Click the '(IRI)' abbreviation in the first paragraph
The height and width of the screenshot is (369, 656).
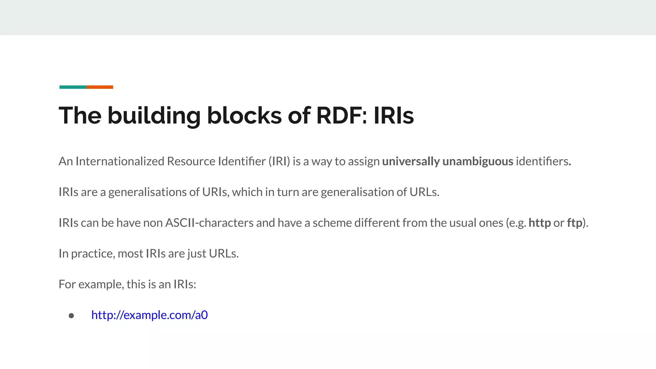pos(279,161)
